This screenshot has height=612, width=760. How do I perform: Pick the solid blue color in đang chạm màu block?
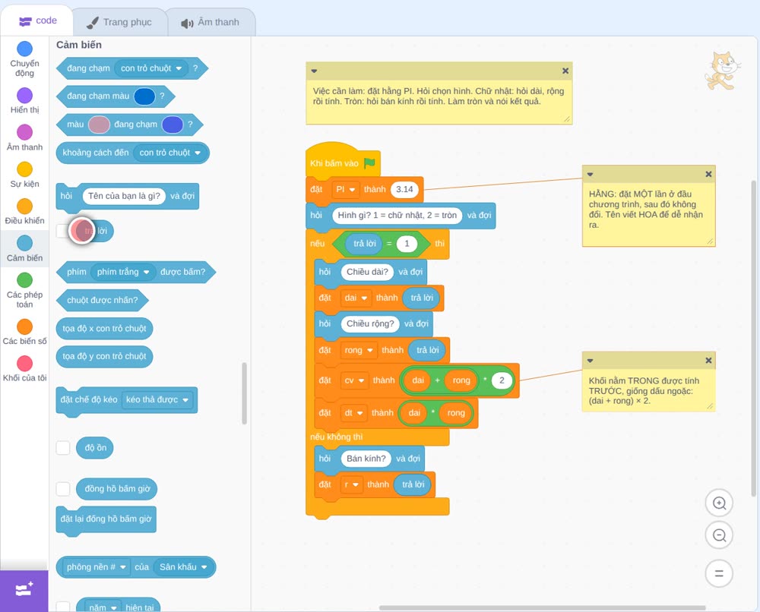144,96
